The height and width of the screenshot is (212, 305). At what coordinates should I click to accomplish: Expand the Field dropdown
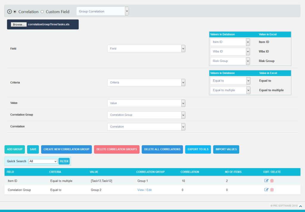[x=146, y=49]
